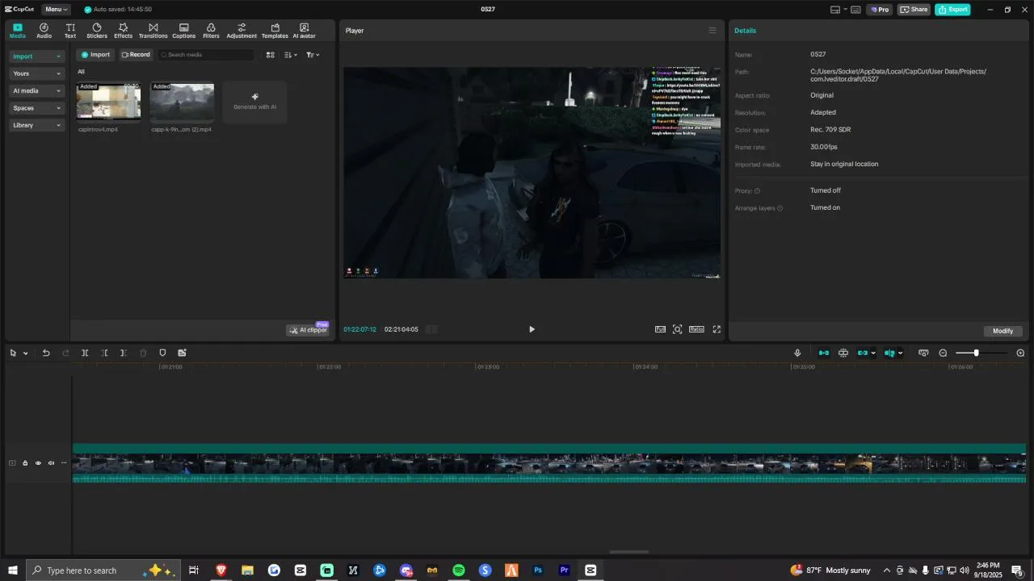Open the Player panel menu

(x=712, y=31)
